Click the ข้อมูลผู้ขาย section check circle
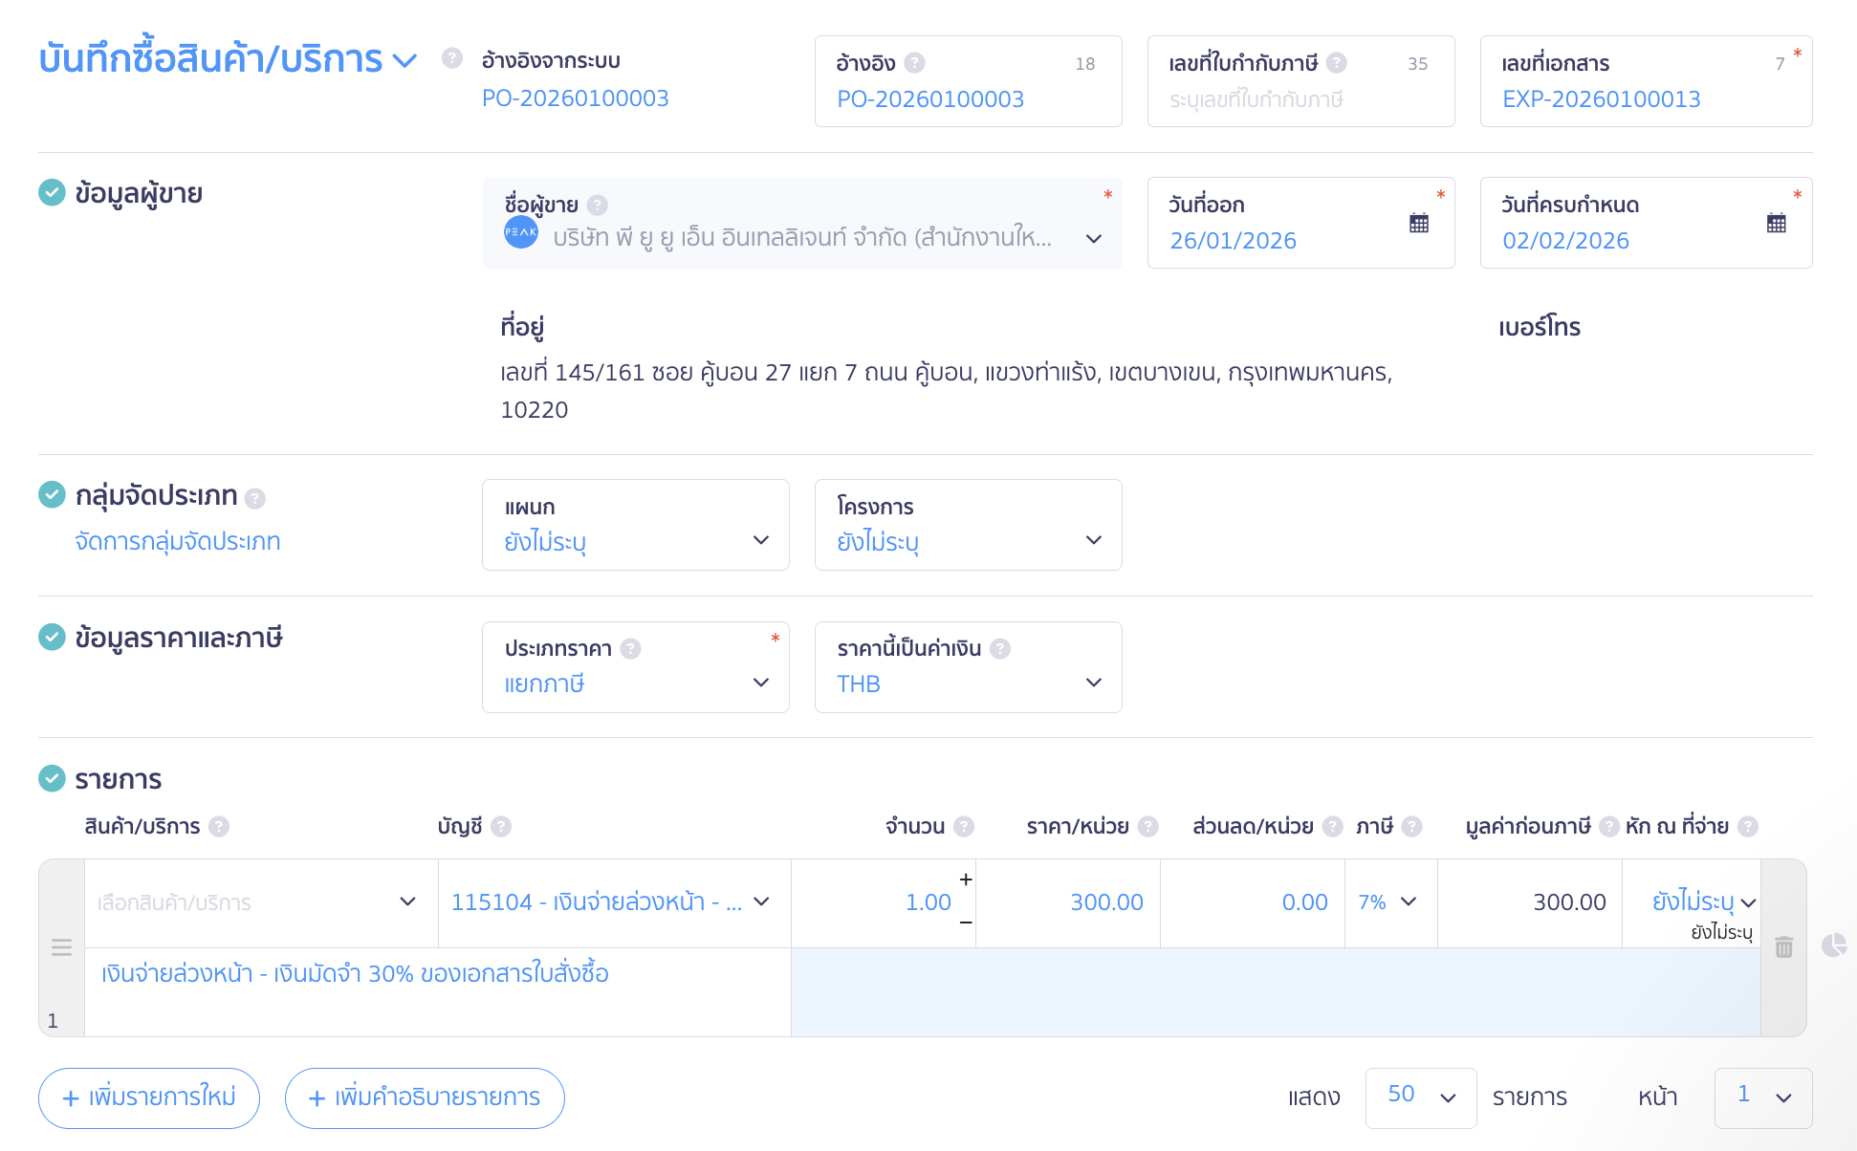This screenshot has width=1857, height=1151. [52, 193]
